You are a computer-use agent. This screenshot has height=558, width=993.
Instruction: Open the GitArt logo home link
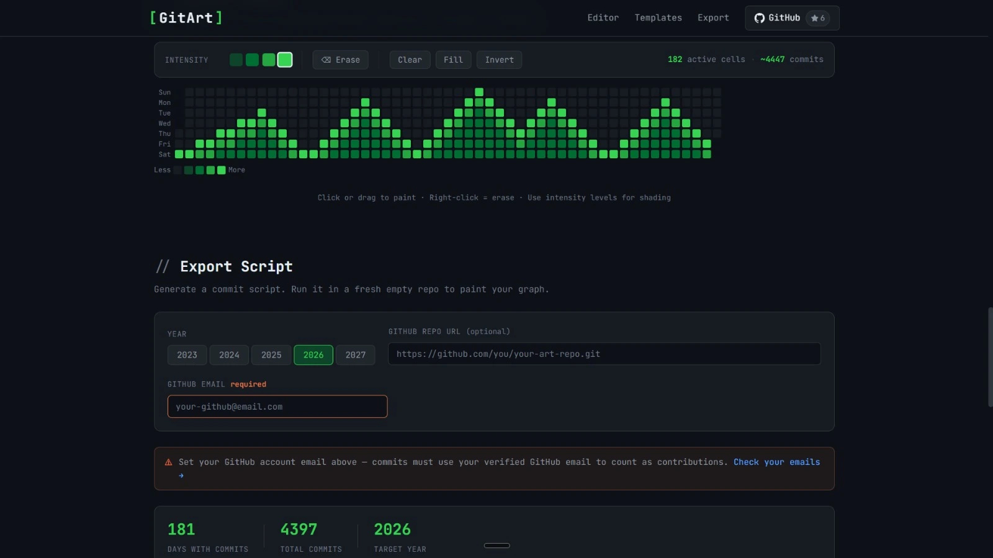186,17
